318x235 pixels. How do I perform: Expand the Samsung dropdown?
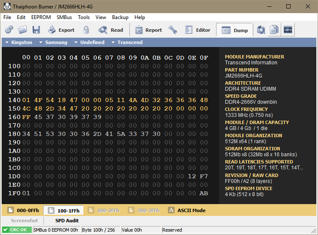[53, 42]
